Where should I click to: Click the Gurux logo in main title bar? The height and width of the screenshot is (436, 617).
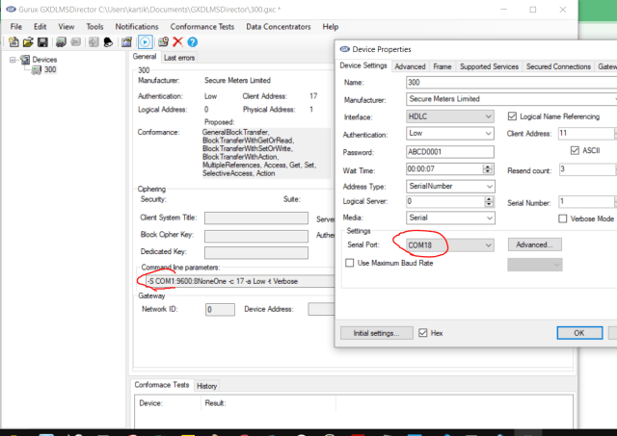click(x=11, y=9)
